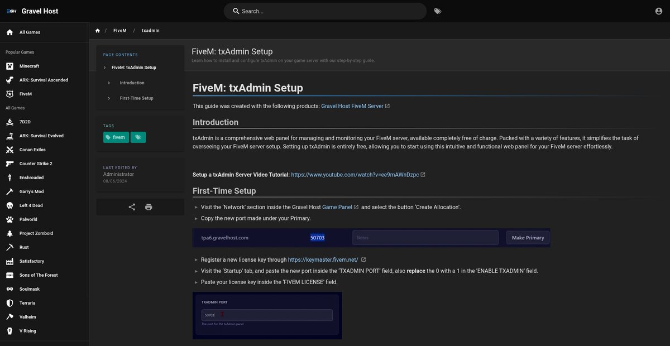Jump to Introduction in page contents

pyautogui.click(x=132, y=83)
